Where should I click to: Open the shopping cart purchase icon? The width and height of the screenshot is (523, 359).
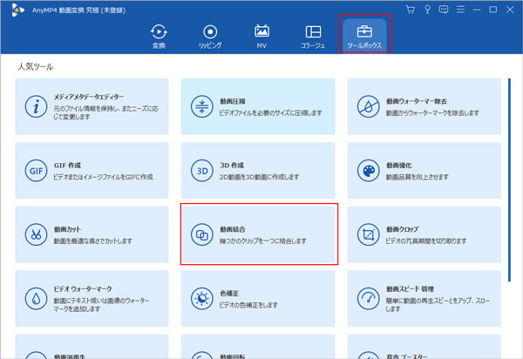[411, 10]
